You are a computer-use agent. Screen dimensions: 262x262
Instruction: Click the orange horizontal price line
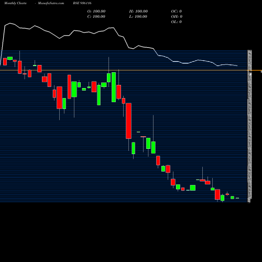click(x=131, y=70)
